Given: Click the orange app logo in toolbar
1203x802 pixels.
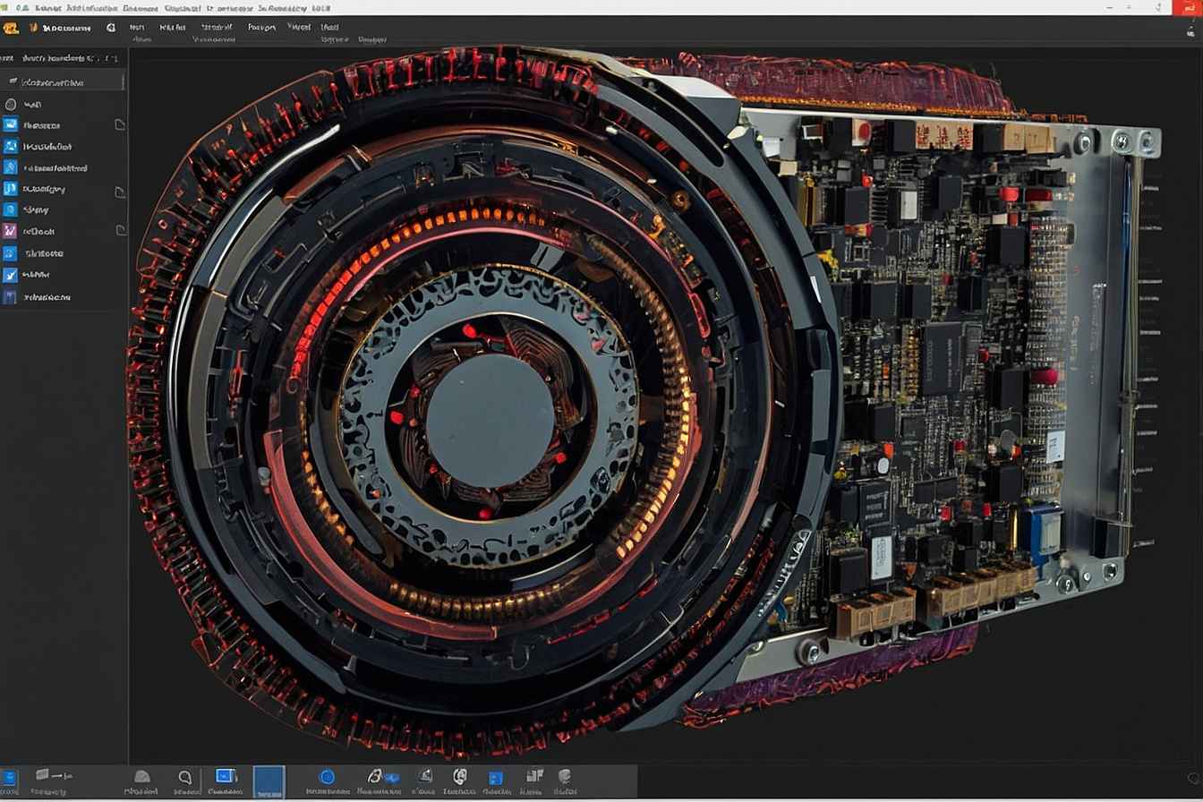Looking at the screenshot, I should (x=10, y=29).
